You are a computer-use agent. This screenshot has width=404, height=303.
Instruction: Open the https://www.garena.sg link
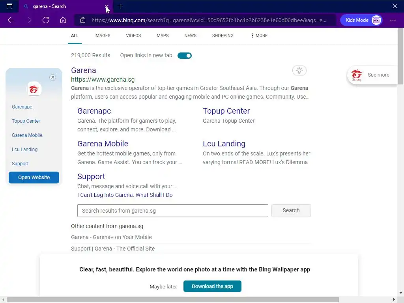(103, 79)
